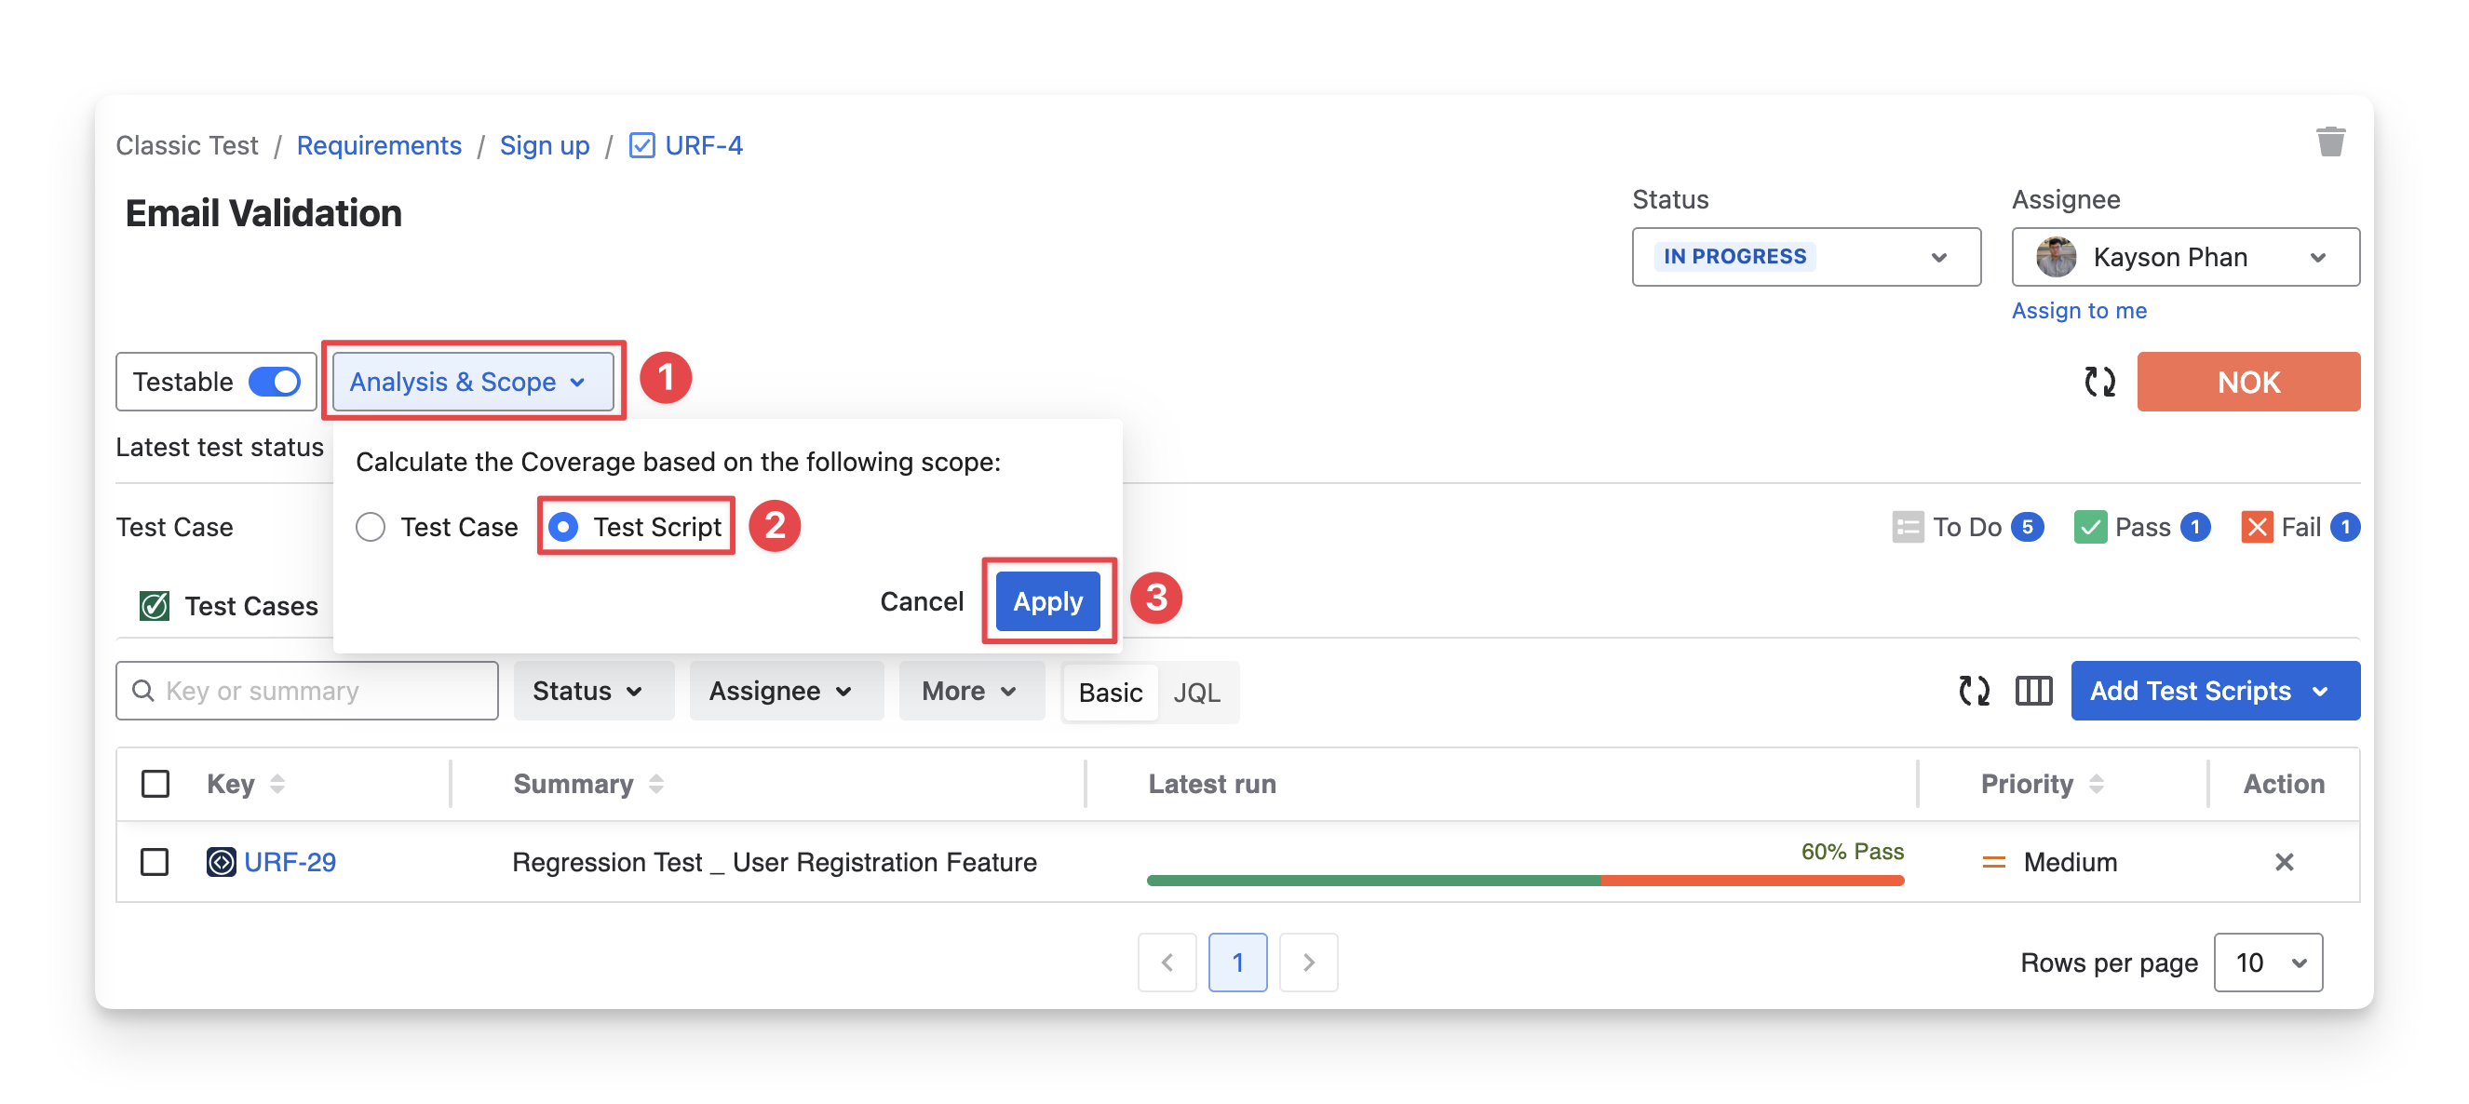Click refresh icon beside NOK button

click(2099, 382)
